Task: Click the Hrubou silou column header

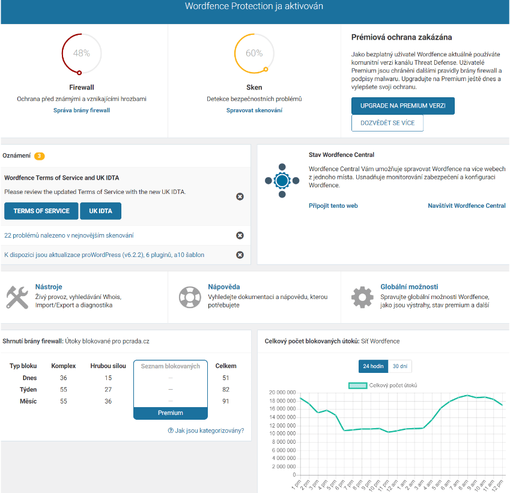Action: tap(108, 366)
